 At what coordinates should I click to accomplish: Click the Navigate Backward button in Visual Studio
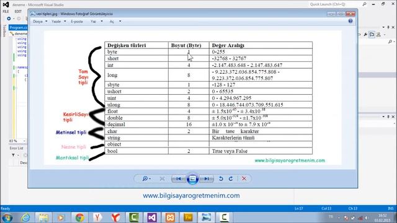9,19
